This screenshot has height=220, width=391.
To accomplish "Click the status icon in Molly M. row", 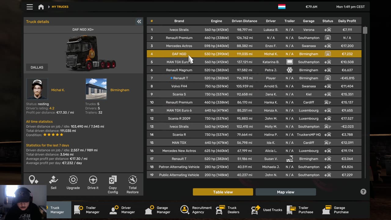I will 327,127.
